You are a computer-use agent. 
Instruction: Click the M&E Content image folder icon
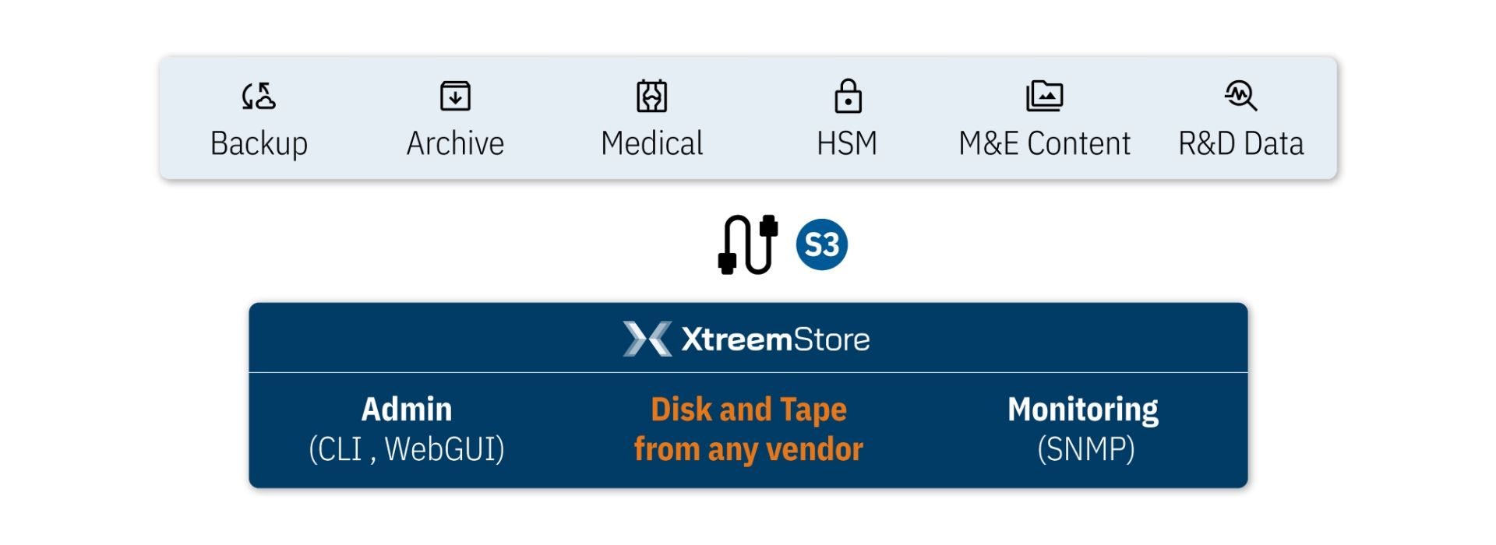pyautogui.click(x=1044, y=97)
